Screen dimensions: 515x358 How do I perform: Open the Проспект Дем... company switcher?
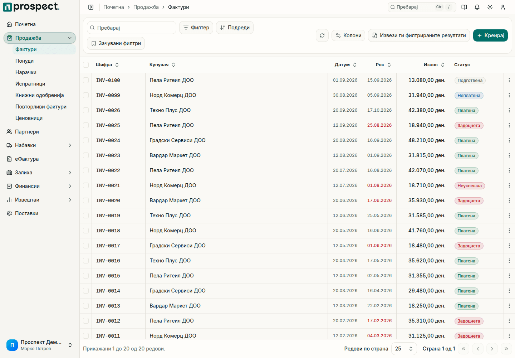[x=40, y=345]
